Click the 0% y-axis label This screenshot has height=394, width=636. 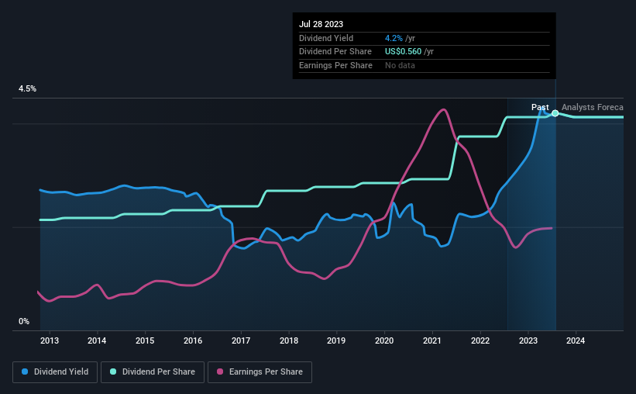click(x=24, y=321)
